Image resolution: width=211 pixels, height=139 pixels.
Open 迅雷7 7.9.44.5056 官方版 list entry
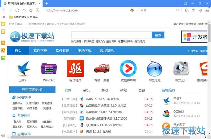[x=102, y=99]
